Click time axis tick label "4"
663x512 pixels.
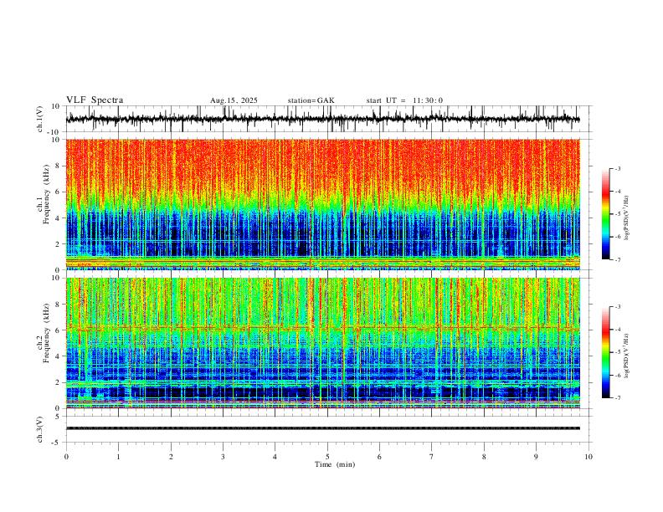[x=275, y=457]
